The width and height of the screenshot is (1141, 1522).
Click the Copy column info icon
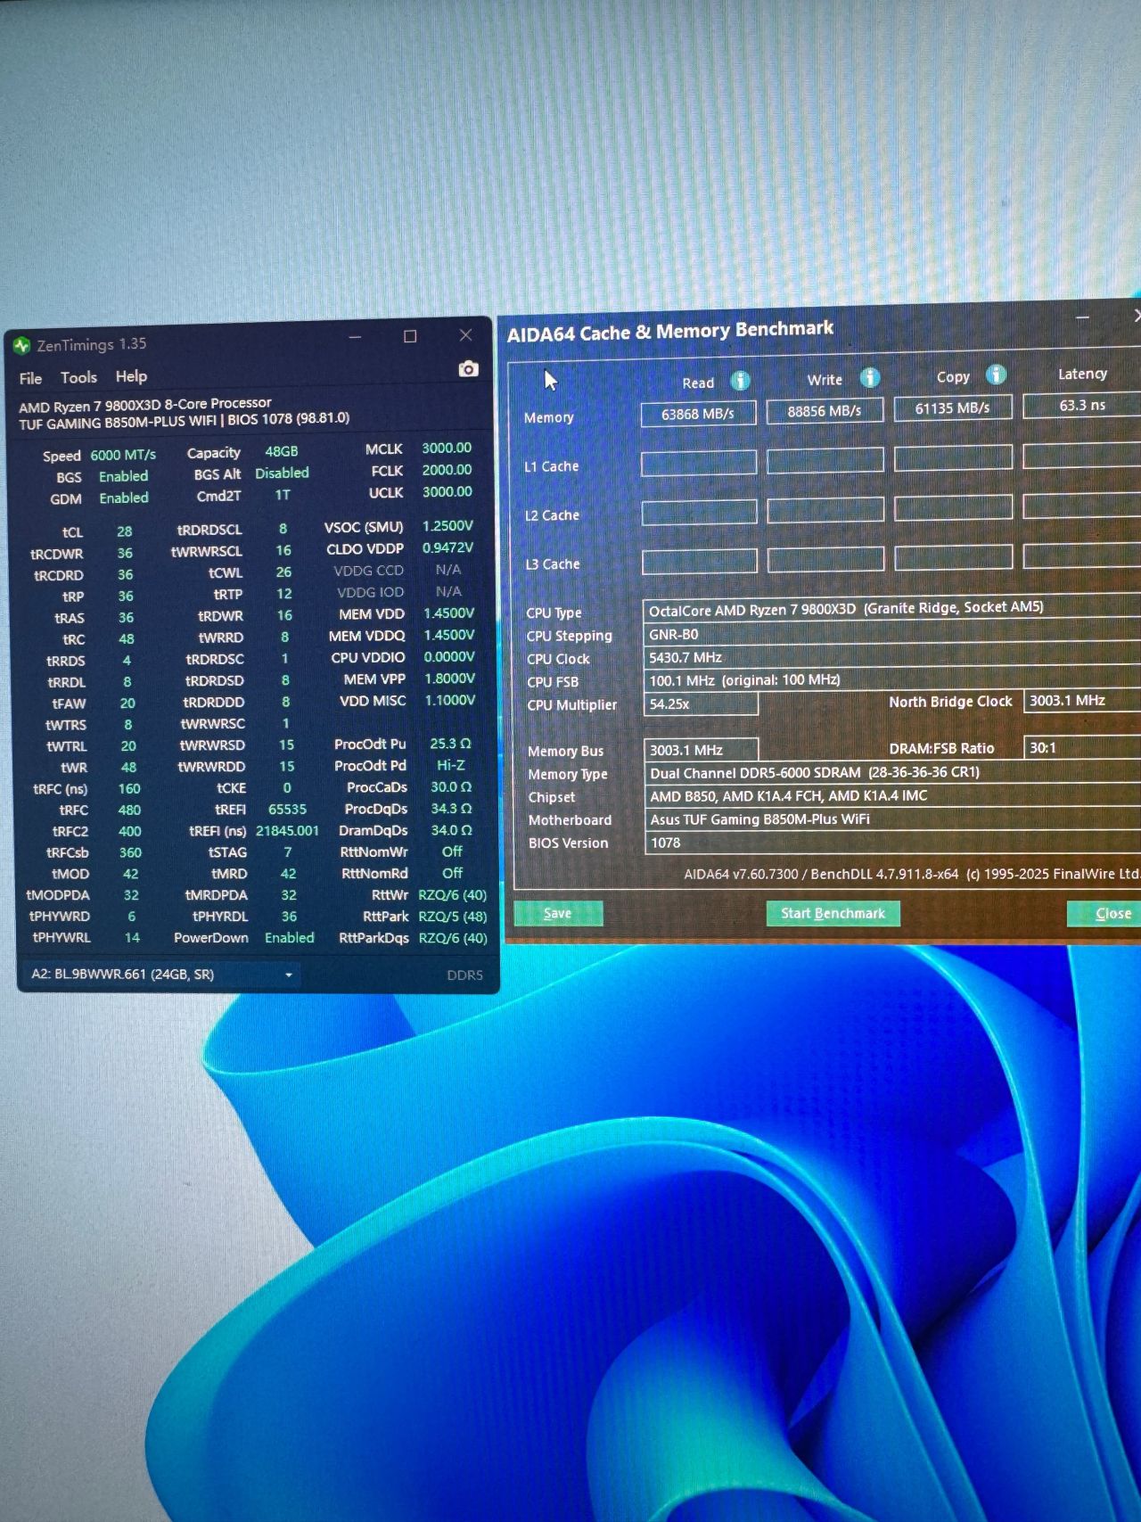click(996, 375)
